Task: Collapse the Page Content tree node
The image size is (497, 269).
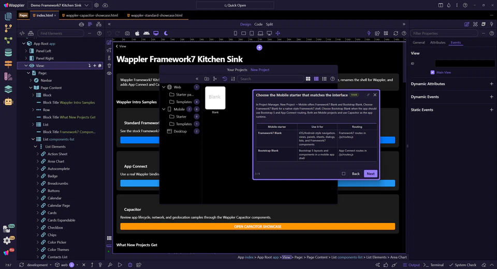Action: click(31, 88)
